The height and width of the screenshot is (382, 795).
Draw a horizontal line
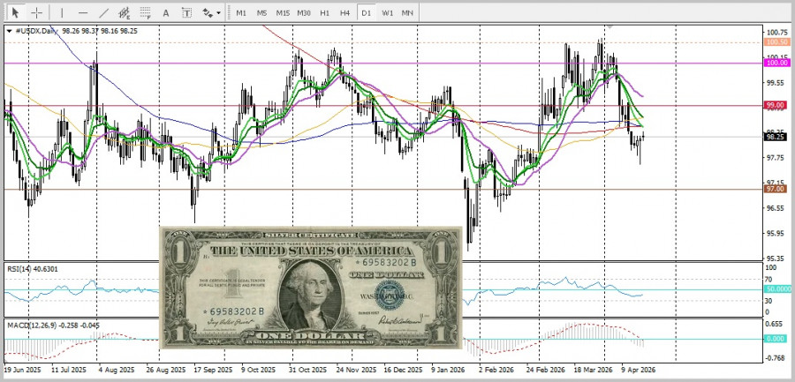[83, 12]
